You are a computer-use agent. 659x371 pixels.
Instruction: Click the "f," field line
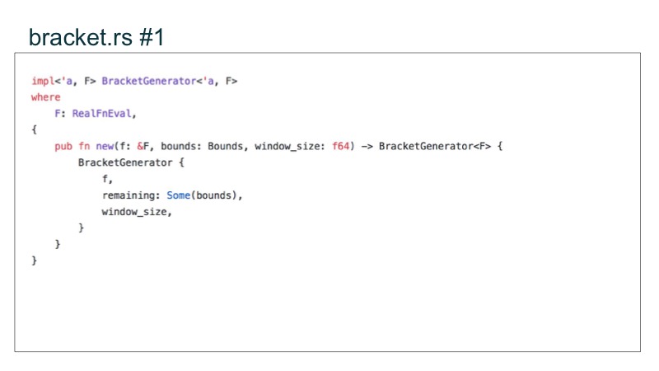point(106,179)
